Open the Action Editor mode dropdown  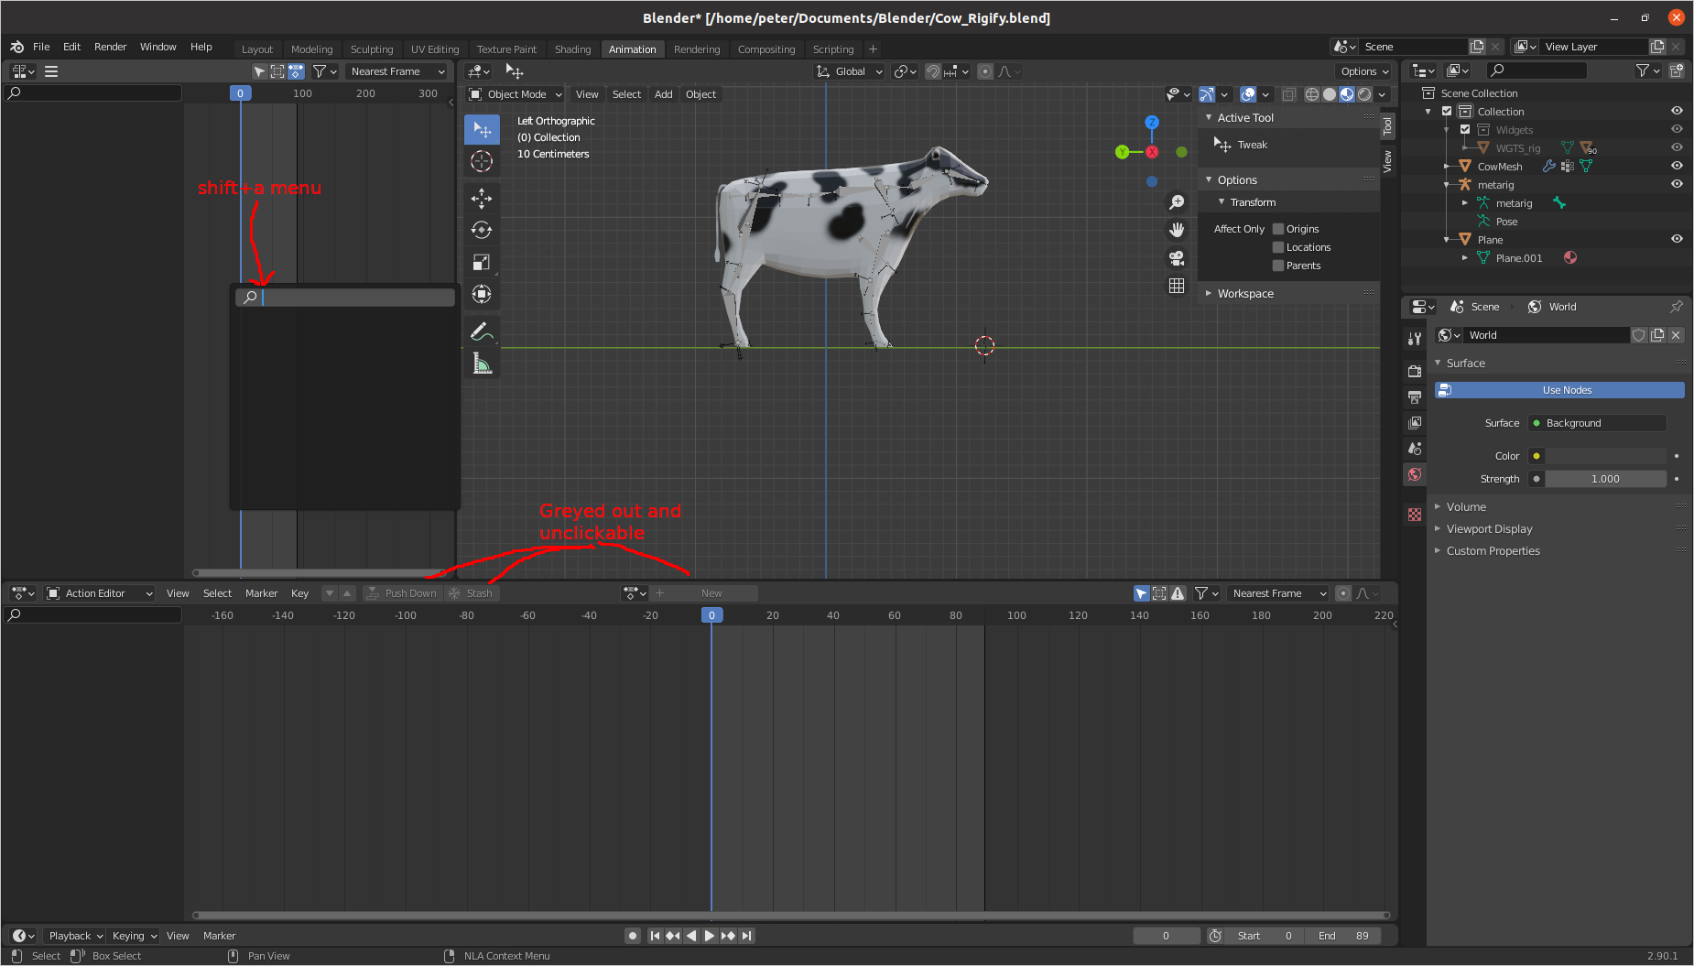click(99, 593)
